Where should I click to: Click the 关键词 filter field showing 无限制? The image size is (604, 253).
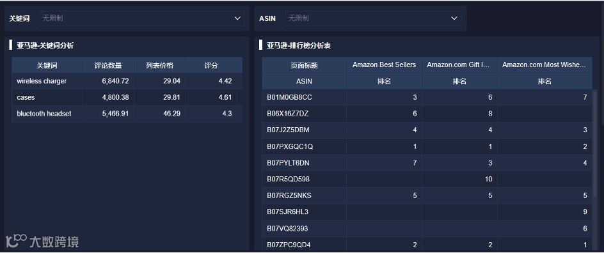(x=141, y=18)
